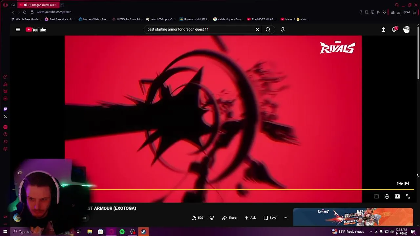The width and height of the screenshot is (420, 236).
Task: Share the video
Action: (229, 218)
